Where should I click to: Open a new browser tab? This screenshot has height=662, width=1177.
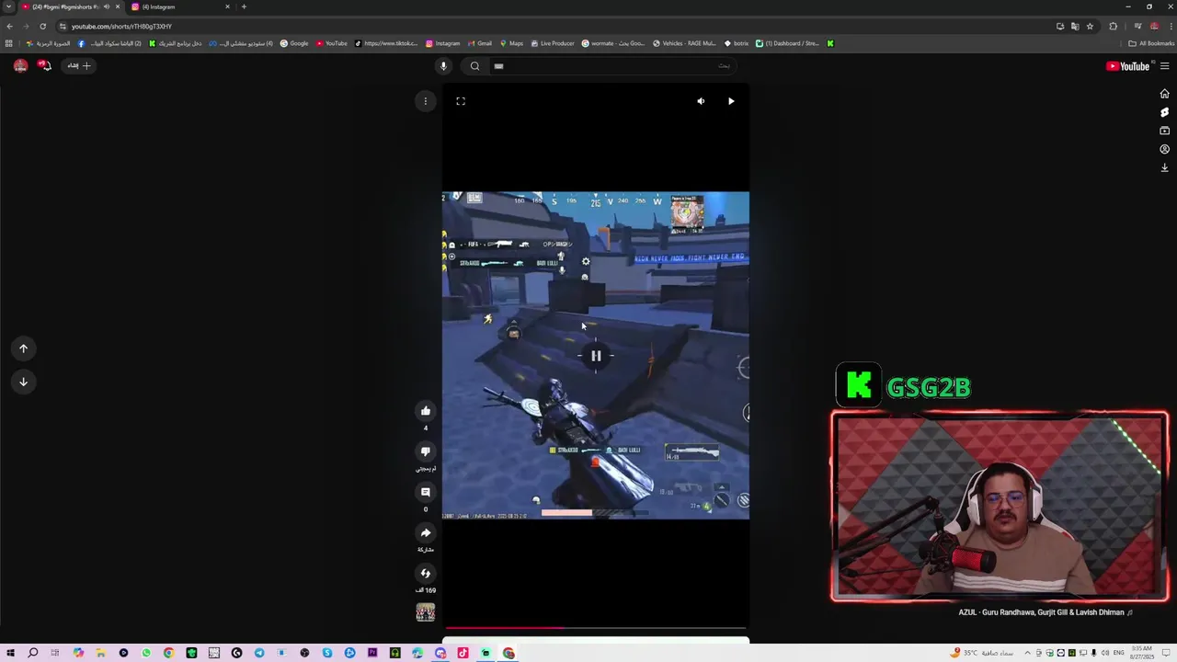[x=244, y=6]
